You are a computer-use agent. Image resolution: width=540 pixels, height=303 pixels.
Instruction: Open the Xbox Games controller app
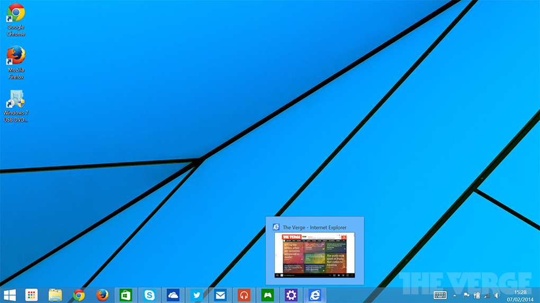point(267,295)
